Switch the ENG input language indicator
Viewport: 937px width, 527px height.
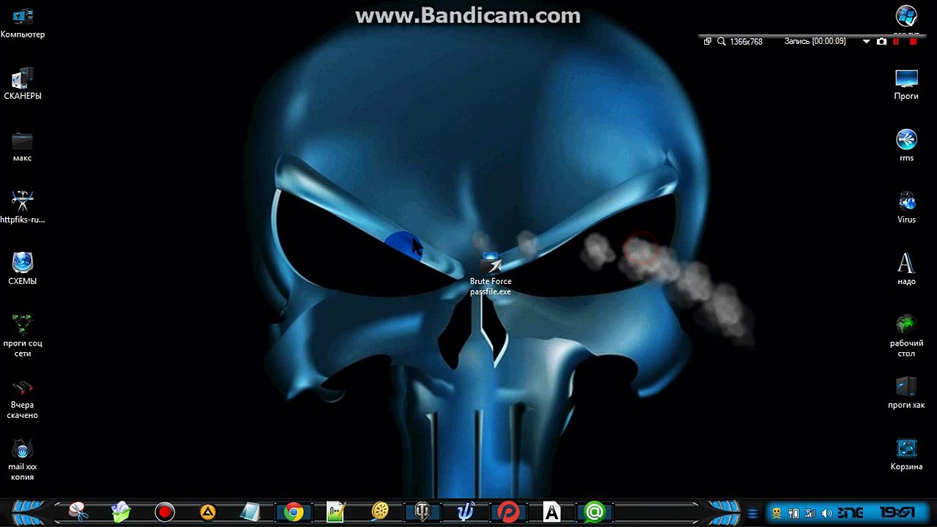(x=850, y=513)
